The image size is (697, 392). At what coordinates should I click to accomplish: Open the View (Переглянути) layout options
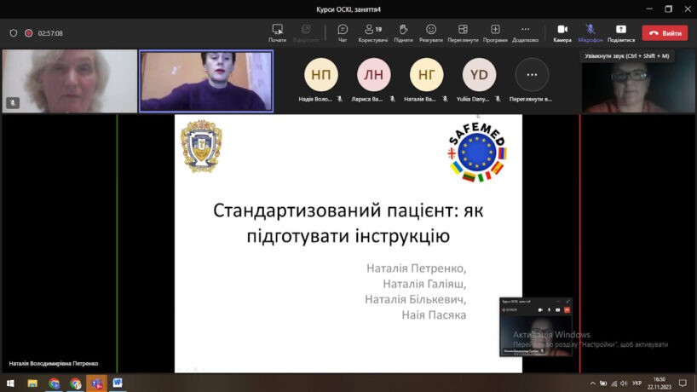(463, 32)
